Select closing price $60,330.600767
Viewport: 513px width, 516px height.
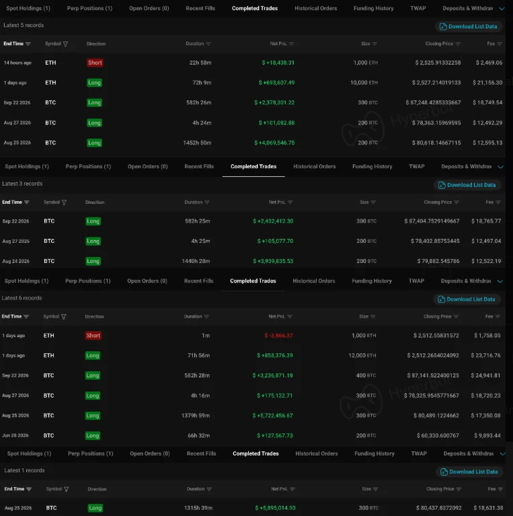click(x=438, y=435)
